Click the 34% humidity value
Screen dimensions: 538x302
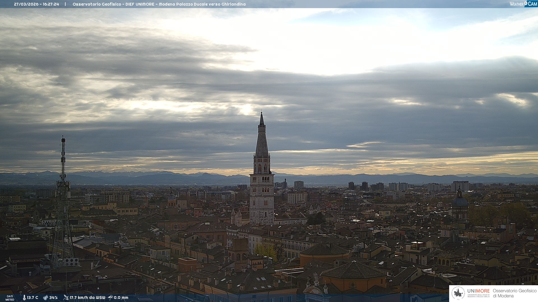coord(53,298)
